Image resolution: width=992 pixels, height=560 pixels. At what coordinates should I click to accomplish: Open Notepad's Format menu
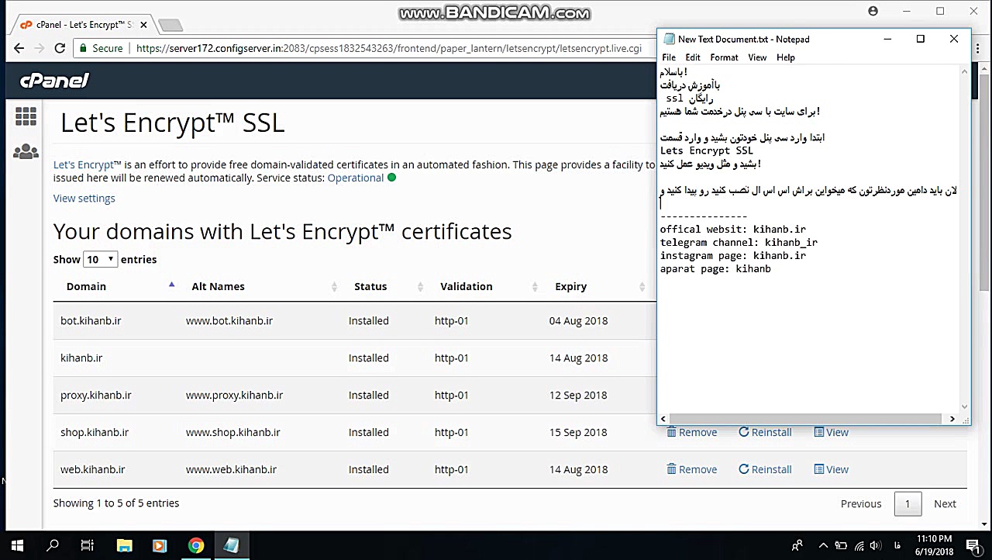click(724, 57)
